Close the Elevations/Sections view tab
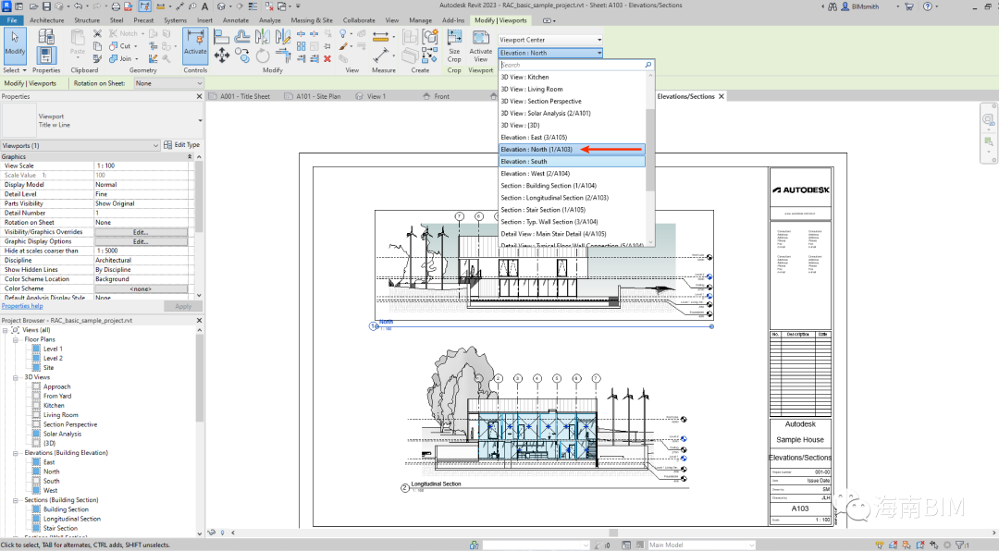 click(721, 97)
